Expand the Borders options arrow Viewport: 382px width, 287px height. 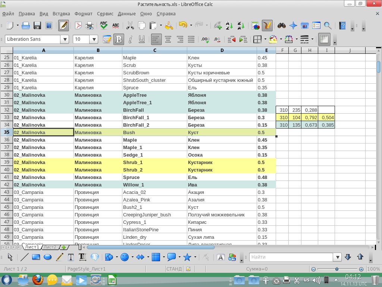coord(265,39)
